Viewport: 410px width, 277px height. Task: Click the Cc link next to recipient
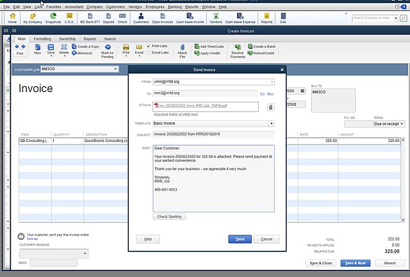point(263,93)
